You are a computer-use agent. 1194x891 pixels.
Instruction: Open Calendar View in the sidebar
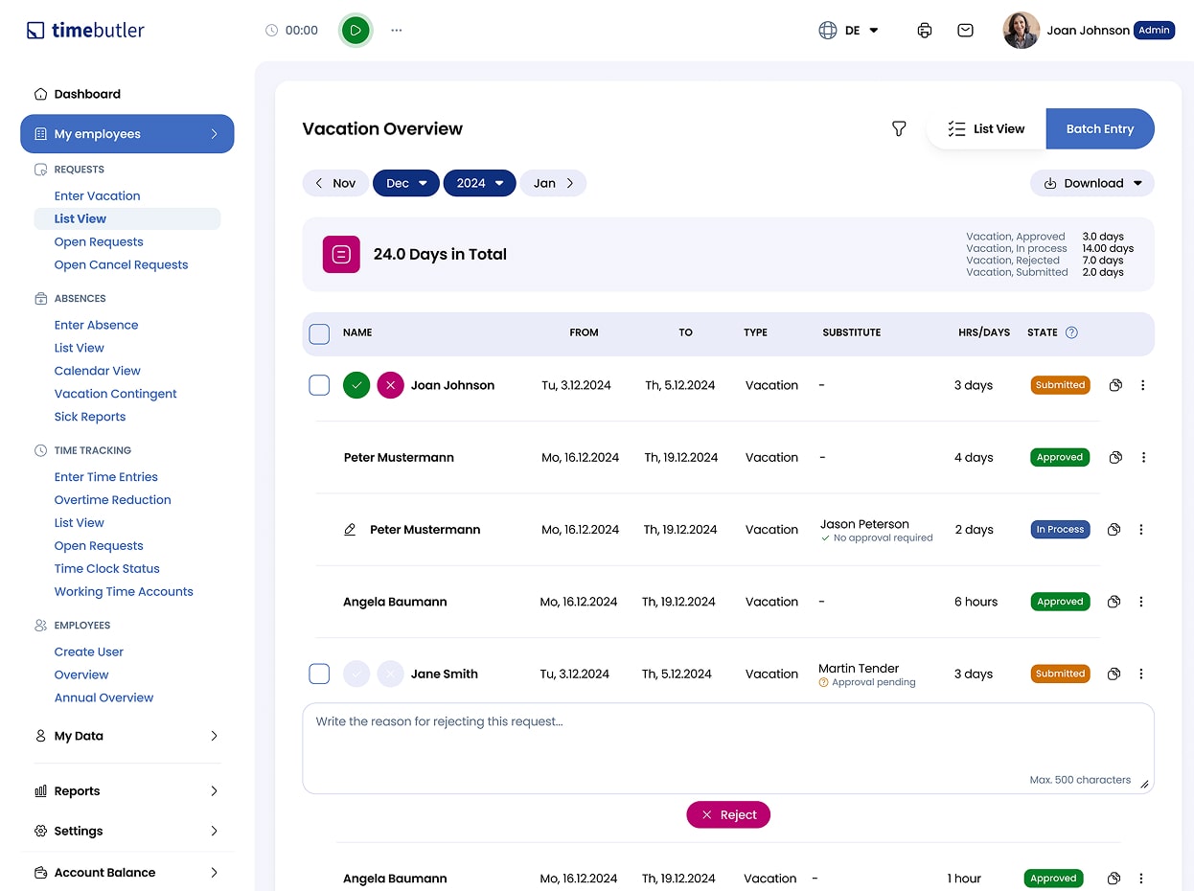tap(98, 371)
